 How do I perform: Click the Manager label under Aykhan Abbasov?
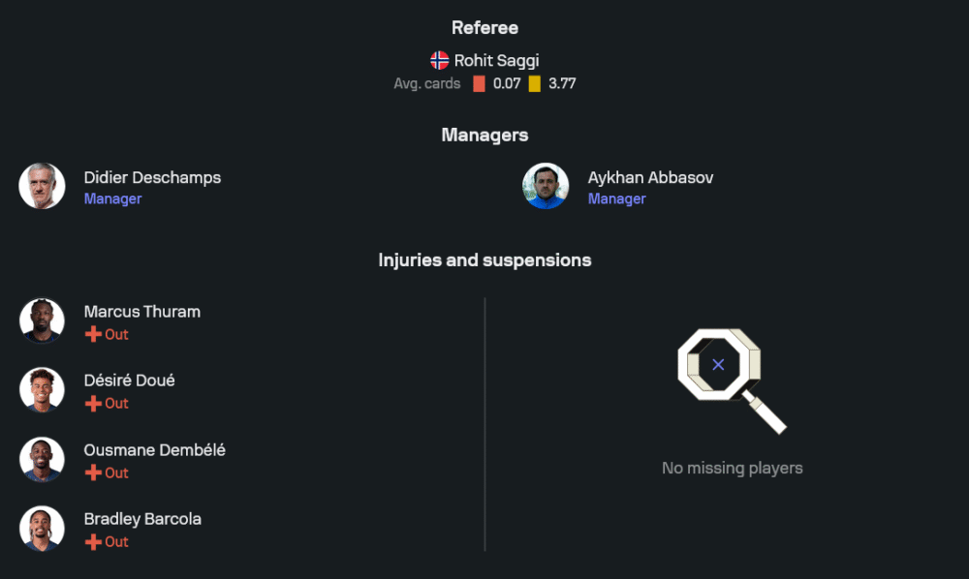point(616,199)
